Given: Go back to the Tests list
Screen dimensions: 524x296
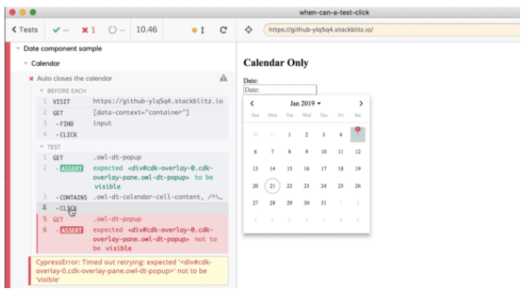Looking at the screenshot, I should [25, 29].
